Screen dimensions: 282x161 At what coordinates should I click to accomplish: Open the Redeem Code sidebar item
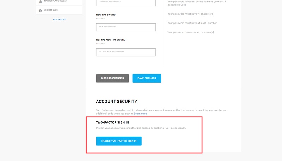(51, 10)
